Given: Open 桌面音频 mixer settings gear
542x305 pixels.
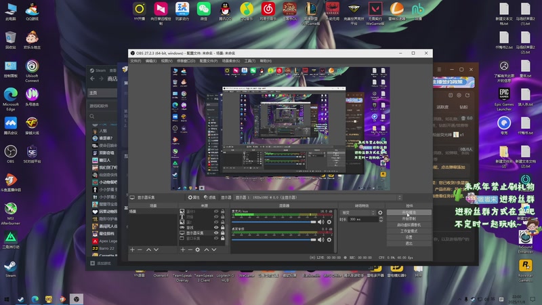Looking at the screenshot, I should click(x=329, y=240).
